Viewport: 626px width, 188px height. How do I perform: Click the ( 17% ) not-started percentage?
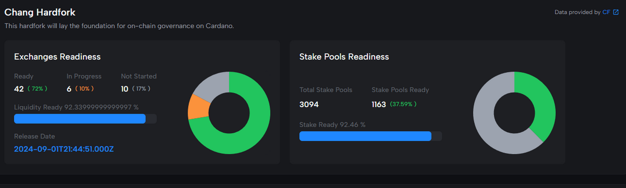click(x=141, y=89)
